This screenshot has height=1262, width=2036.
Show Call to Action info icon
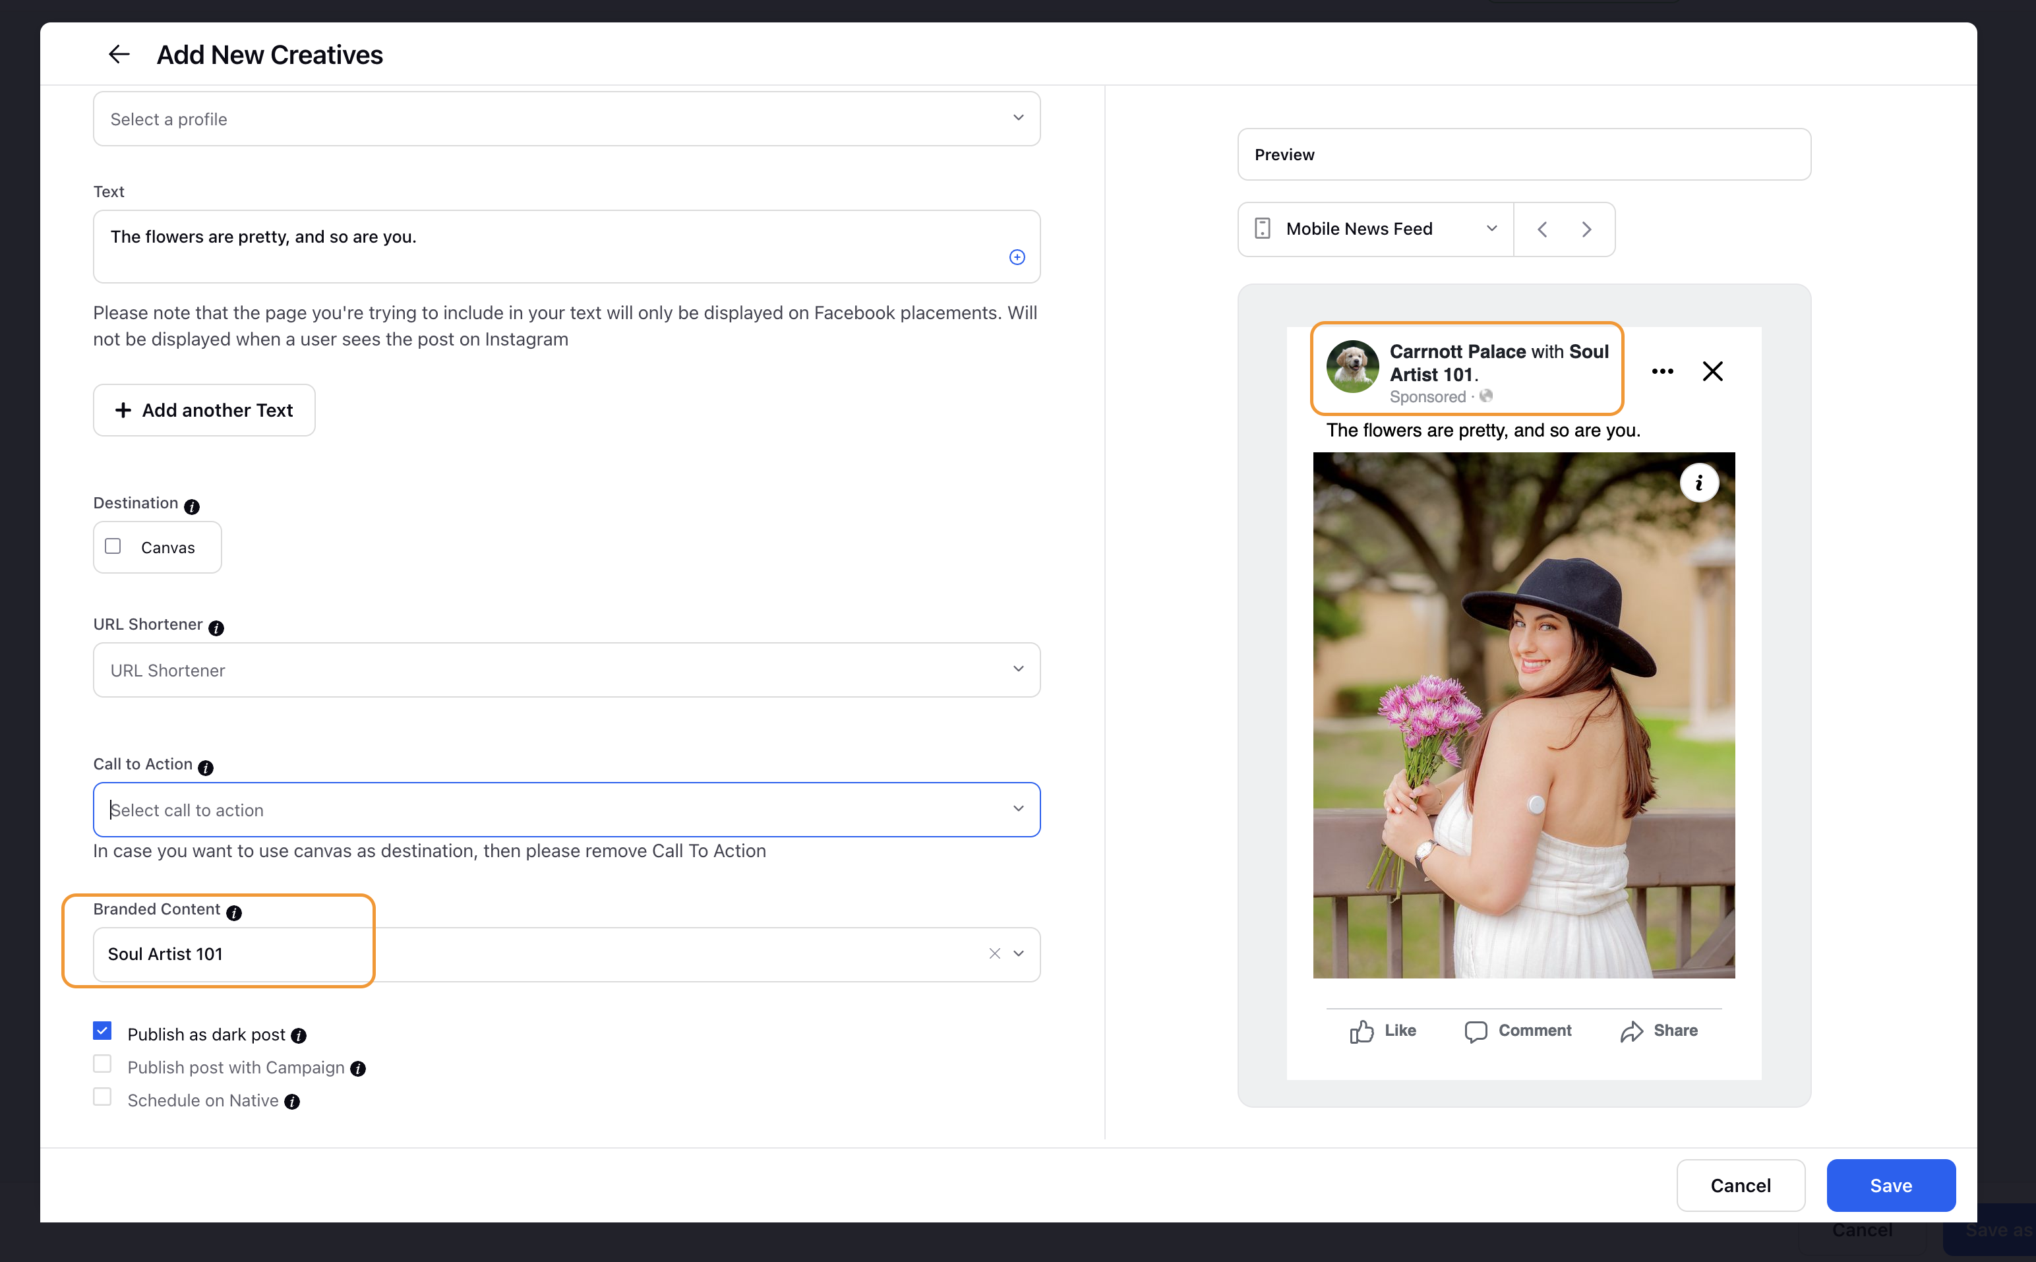coord(206,768)
